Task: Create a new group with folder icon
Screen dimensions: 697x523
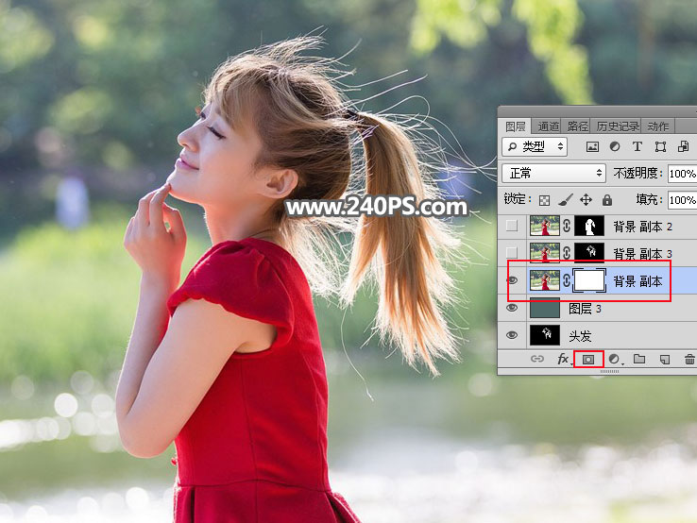Action: [x=639, y=360]
